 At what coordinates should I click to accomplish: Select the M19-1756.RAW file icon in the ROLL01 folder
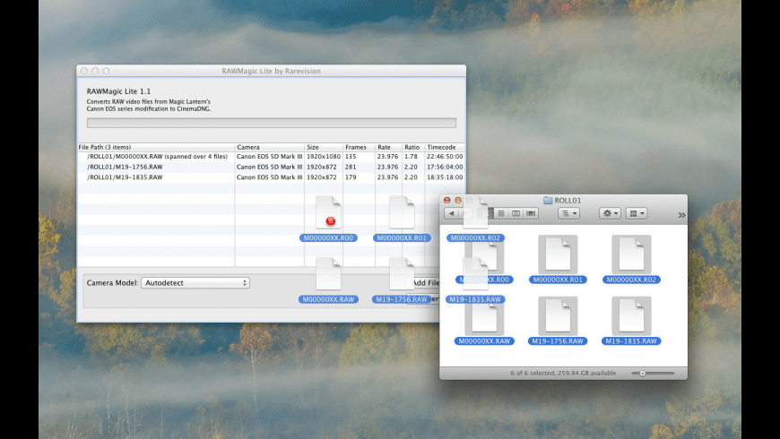tap(558, 316)
